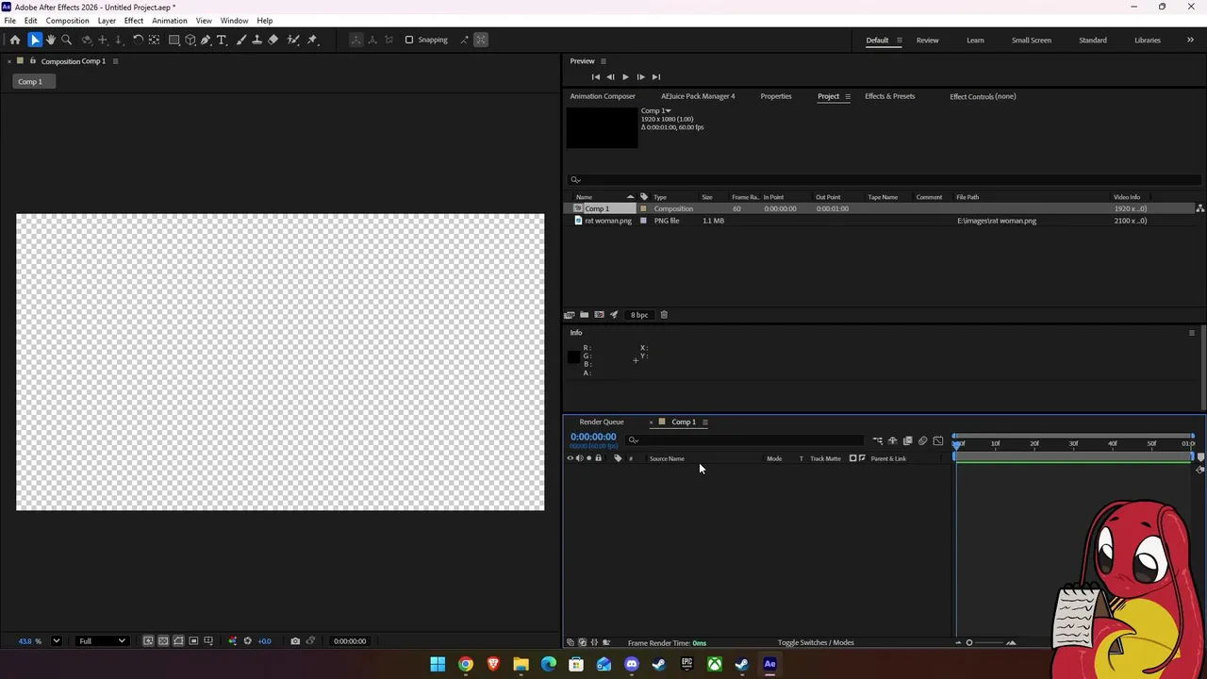Image resolution: width=1207 pixels, height=679 pixels.
Task: Click the camera snapshot icon in viewer
Action: pos(295,641)
